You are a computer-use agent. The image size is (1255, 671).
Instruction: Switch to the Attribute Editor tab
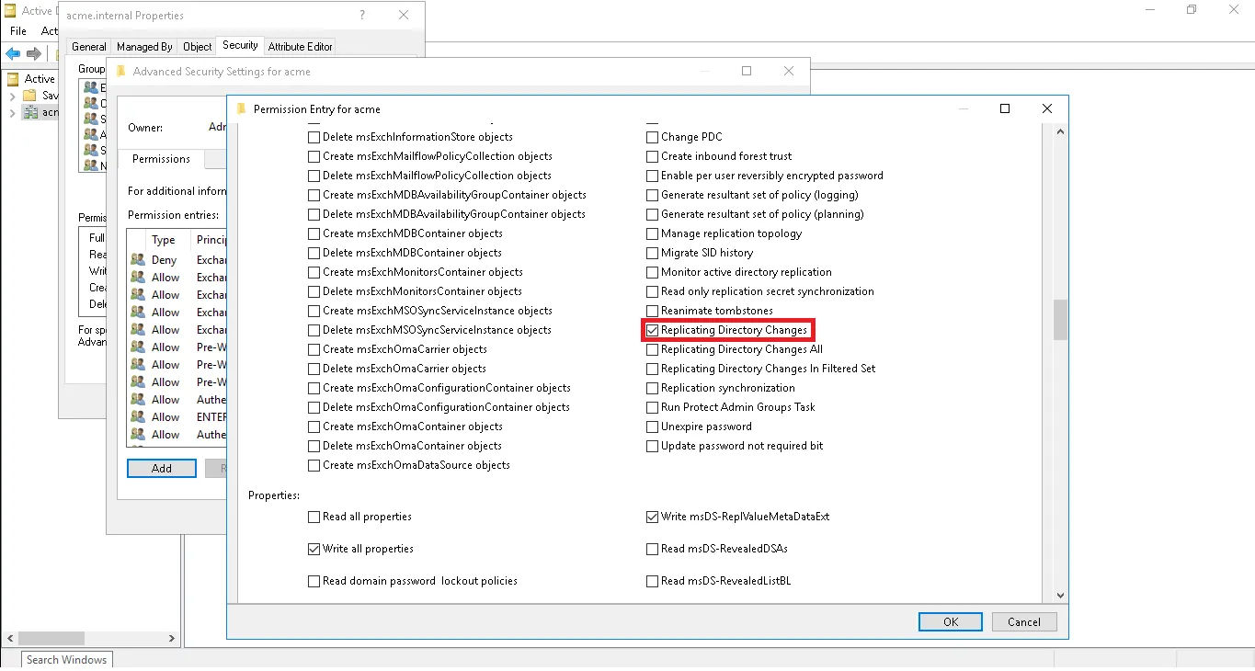(300, 46)
